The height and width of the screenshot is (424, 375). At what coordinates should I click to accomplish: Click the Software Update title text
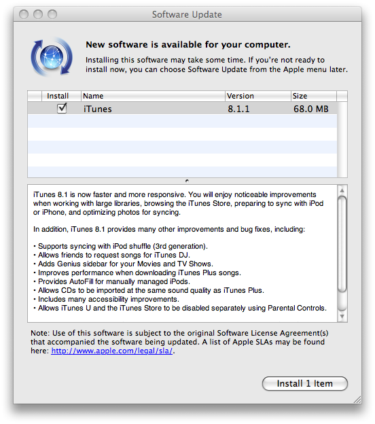pos(187,14)
